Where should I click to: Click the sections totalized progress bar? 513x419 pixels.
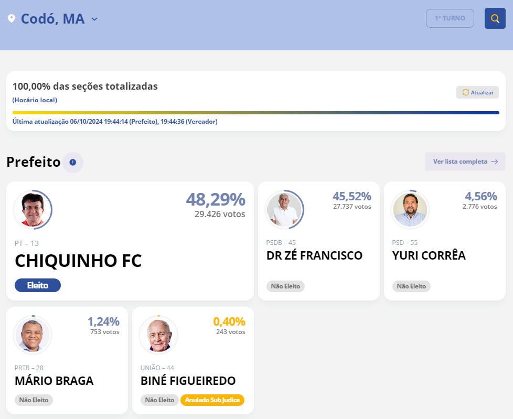(x=255, y=113)
